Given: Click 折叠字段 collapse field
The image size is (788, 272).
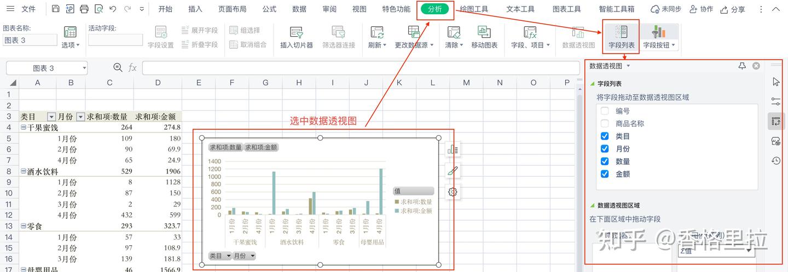Looking at the screenshot, I should click(200, 45).
